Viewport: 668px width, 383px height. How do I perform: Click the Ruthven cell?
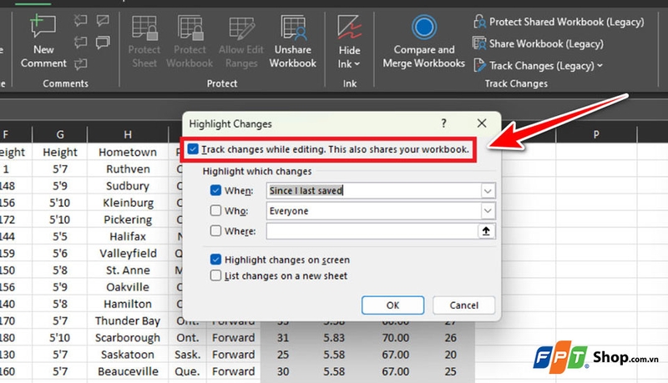point(128,169)
